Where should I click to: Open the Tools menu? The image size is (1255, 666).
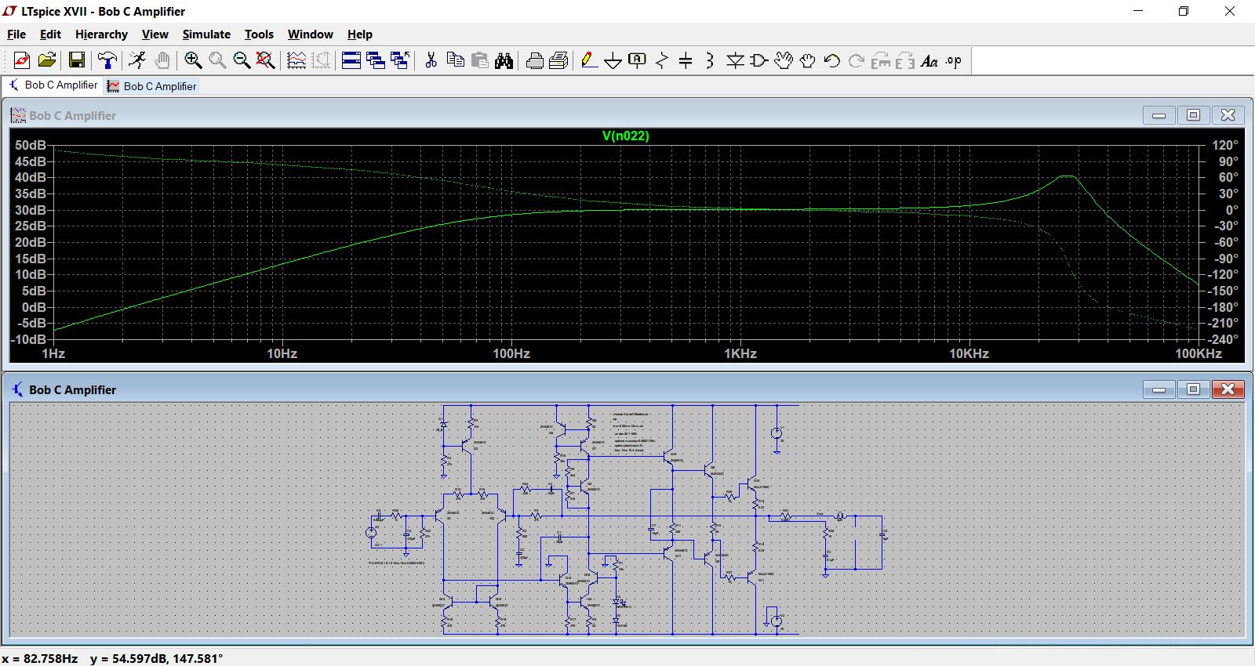259,34
